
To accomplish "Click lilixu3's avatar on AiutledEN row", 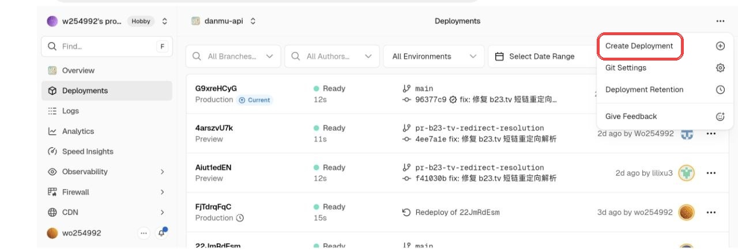I will tap(686, 172).
